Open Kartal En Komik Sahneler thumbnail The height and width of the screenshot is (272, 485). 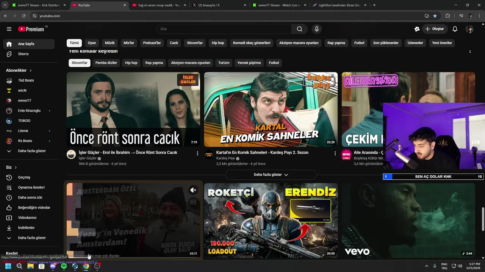click(271, 110)
